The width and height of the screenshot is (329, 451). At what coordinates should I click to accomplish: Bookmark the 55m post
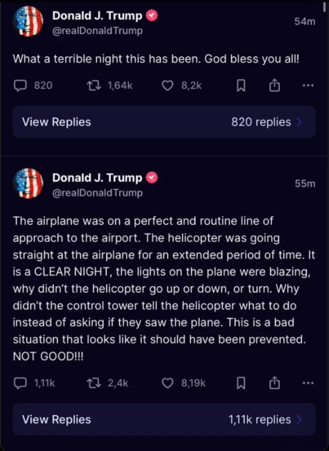(241, 383)
